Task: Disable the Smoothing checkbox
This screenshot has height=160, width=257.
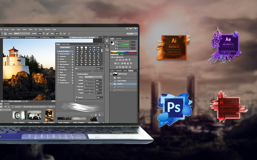Action: pos(58,80)
